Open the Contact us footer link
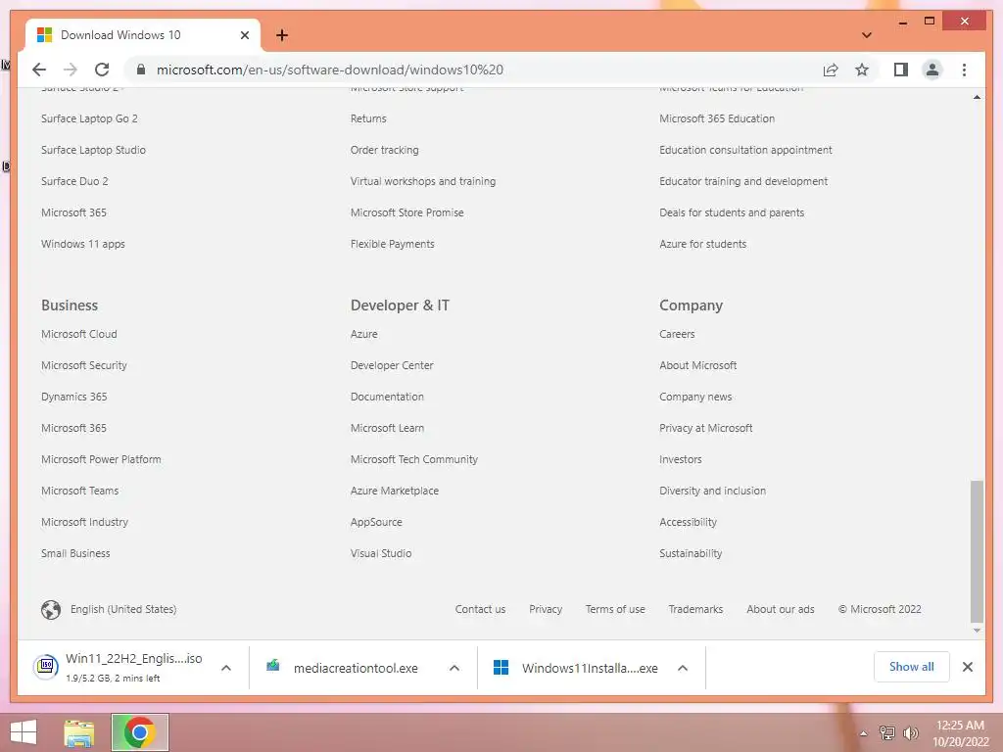 (x=480, y=609)
